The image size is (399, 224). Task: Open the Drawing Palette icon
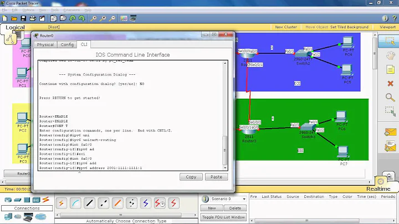click(124, 18)
